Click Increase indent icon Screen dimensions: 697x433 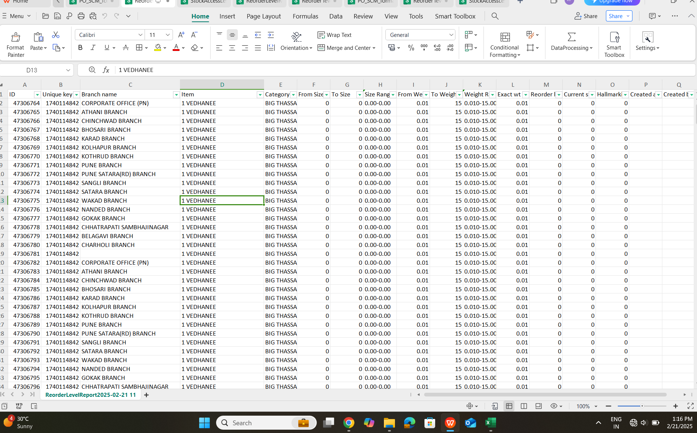click(271, 35)
